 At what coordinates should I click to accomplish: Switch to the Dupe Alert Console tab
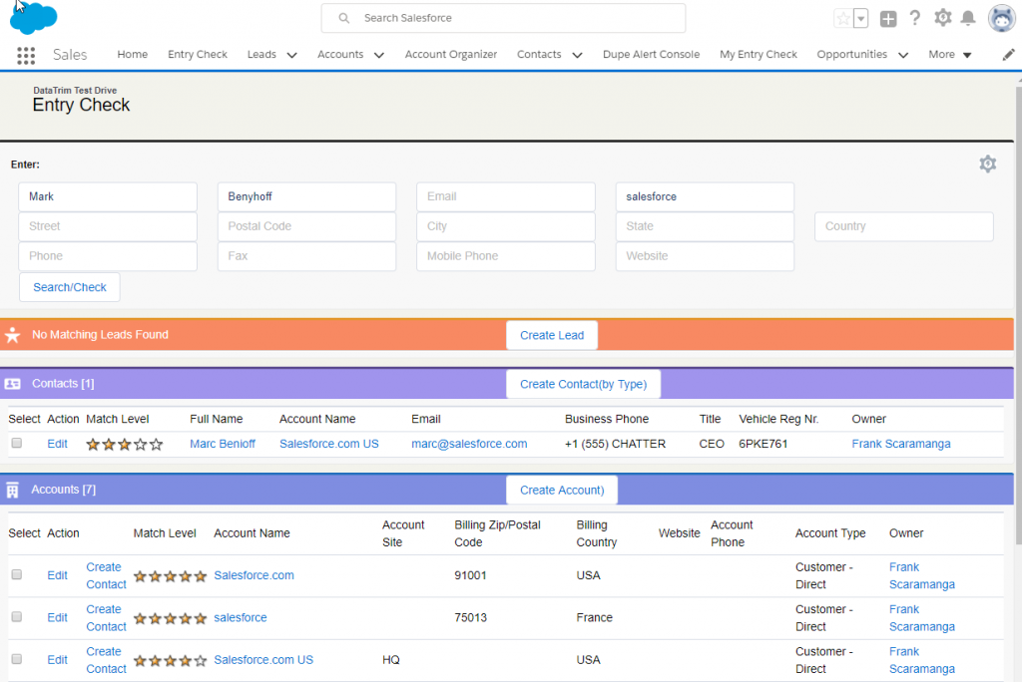click(651, 55)
